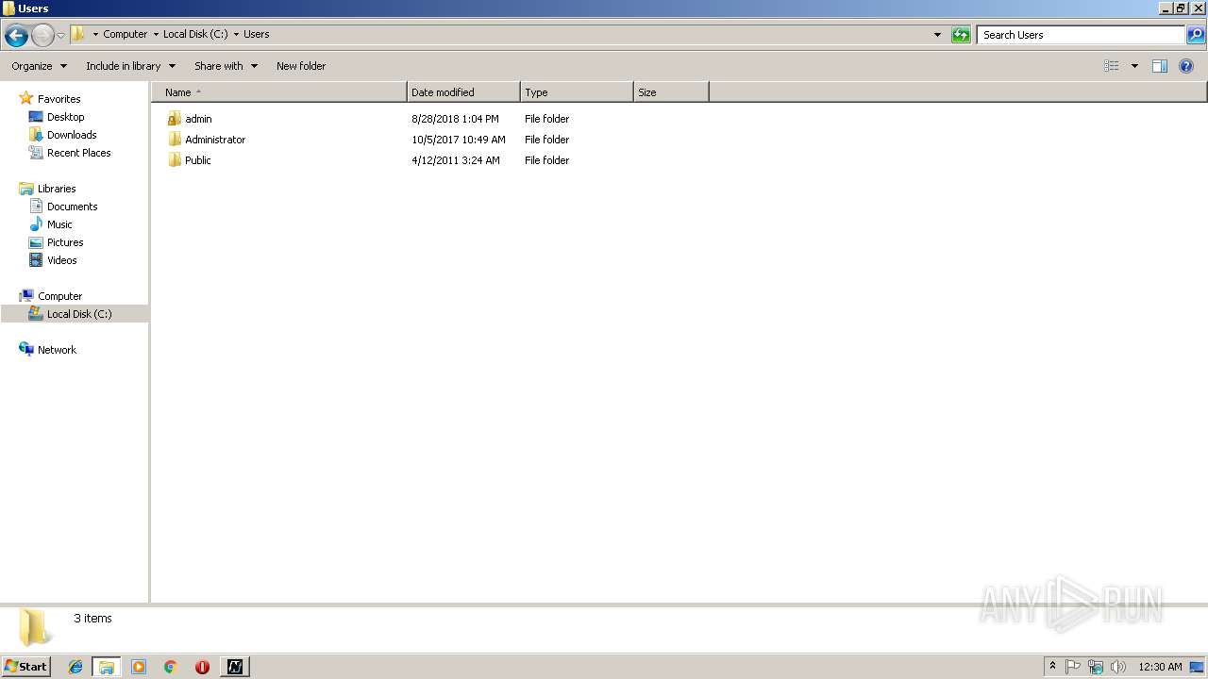
Task: Click the black N application taskbar icon
Action: [x=234, y=667]
